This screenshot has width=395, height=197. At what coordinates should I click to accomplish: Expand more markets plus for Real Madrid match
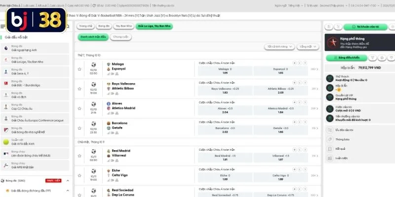[294, 150]
